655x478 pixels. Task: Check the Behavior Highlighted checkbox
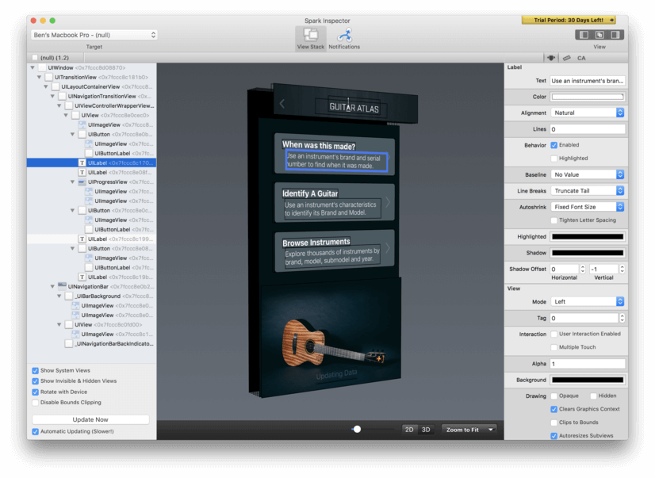[554, 159]
